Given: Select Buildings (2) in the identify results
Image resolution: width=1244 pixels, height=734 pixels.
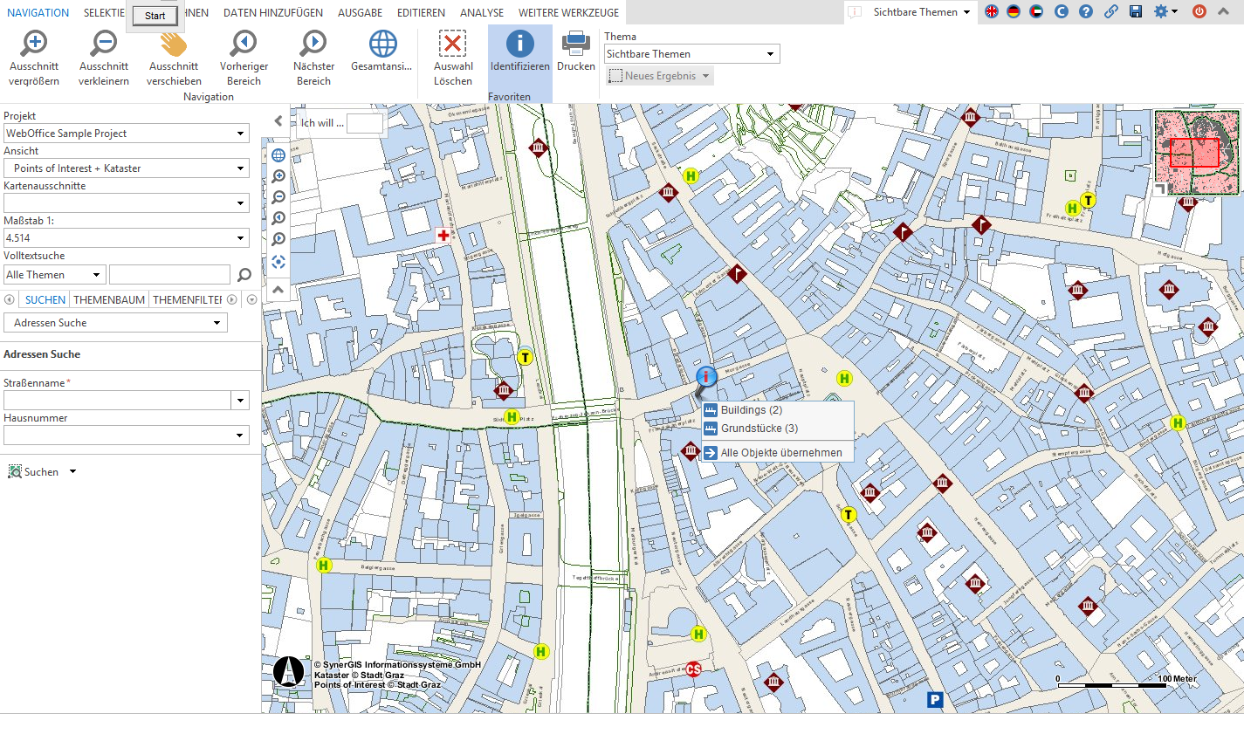Looking at the screenshot, I should (x=753, y=409).
